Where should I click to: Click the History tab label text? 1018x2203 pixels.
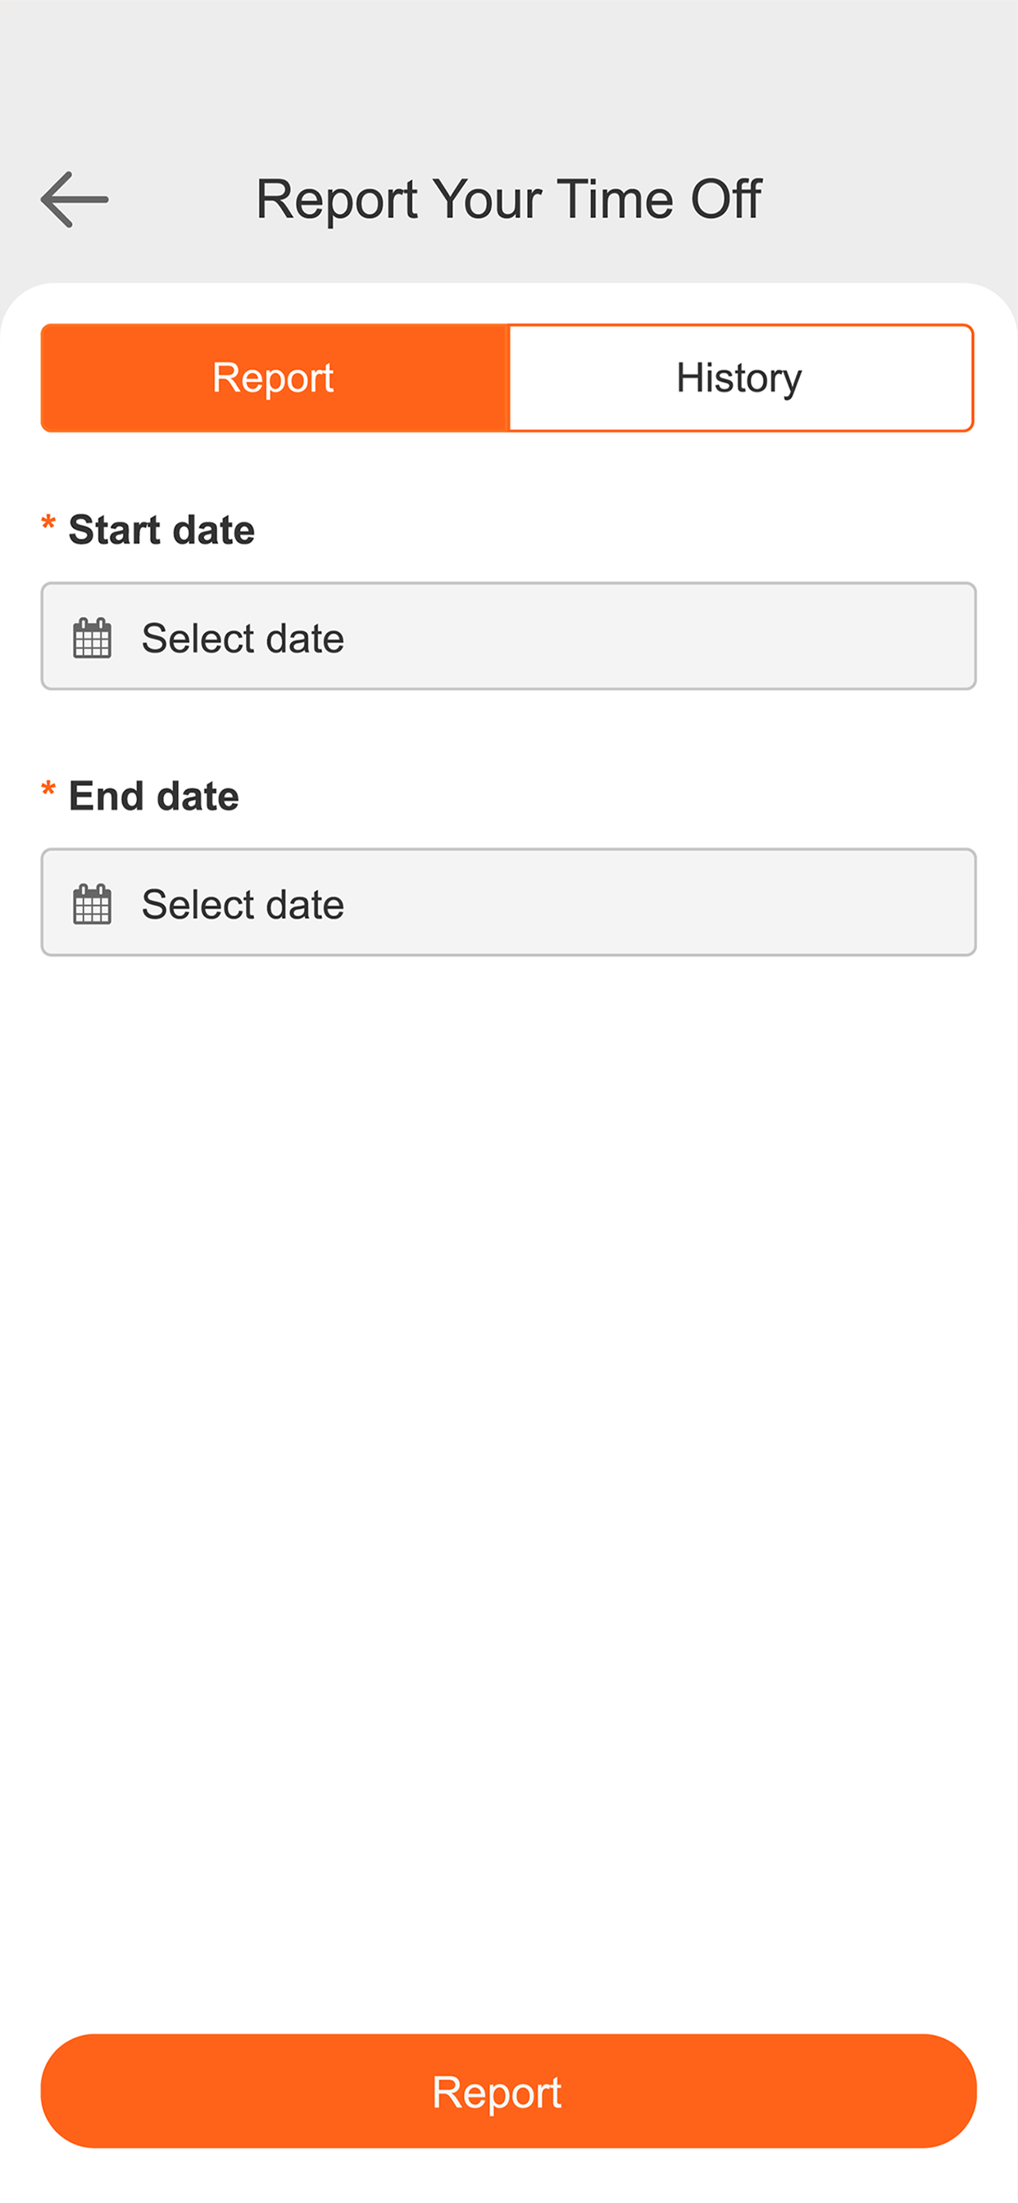click(739, 378)
